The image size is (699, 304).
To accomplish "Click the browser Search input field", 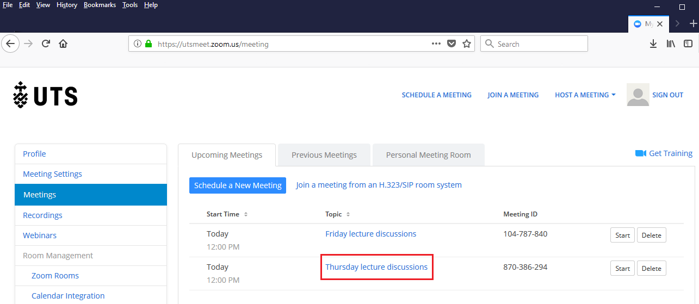I will point(539,44).
